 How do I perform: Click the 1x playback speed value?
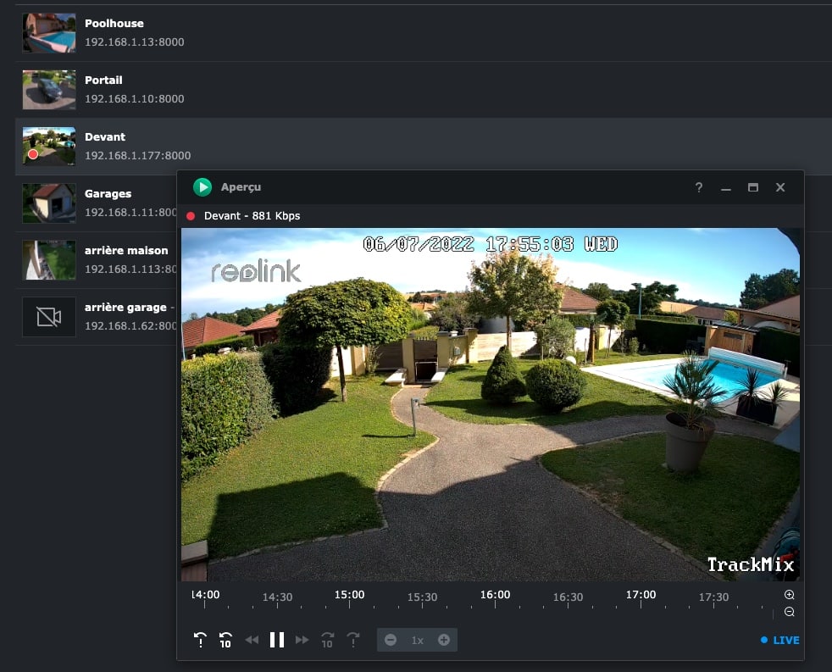418,641
